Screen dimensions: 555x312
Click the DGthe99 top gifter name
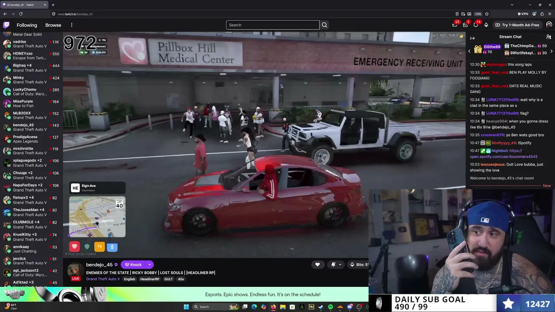[492, 46]
